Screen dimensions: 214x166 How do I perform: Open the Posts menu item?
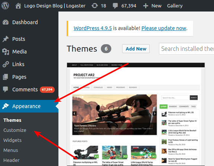(x=19, y=39)
